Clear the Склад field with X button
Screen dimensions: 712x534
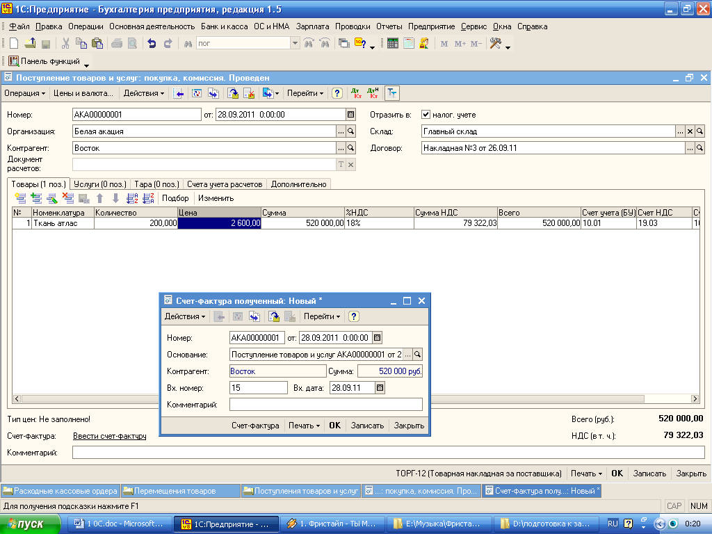click(x=690, y=131)
